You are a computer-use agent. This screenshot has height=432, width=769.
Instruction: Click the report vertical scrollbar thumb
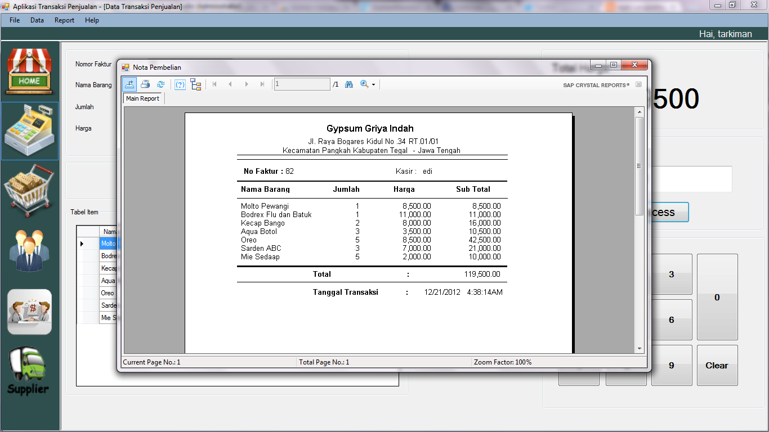(639, 166)
